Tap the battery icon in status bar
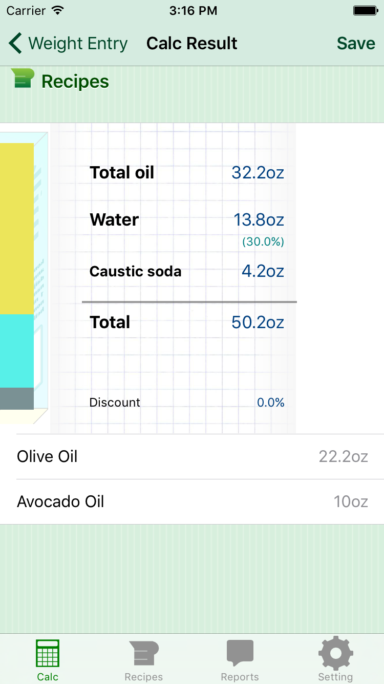 tap(366, 11)
